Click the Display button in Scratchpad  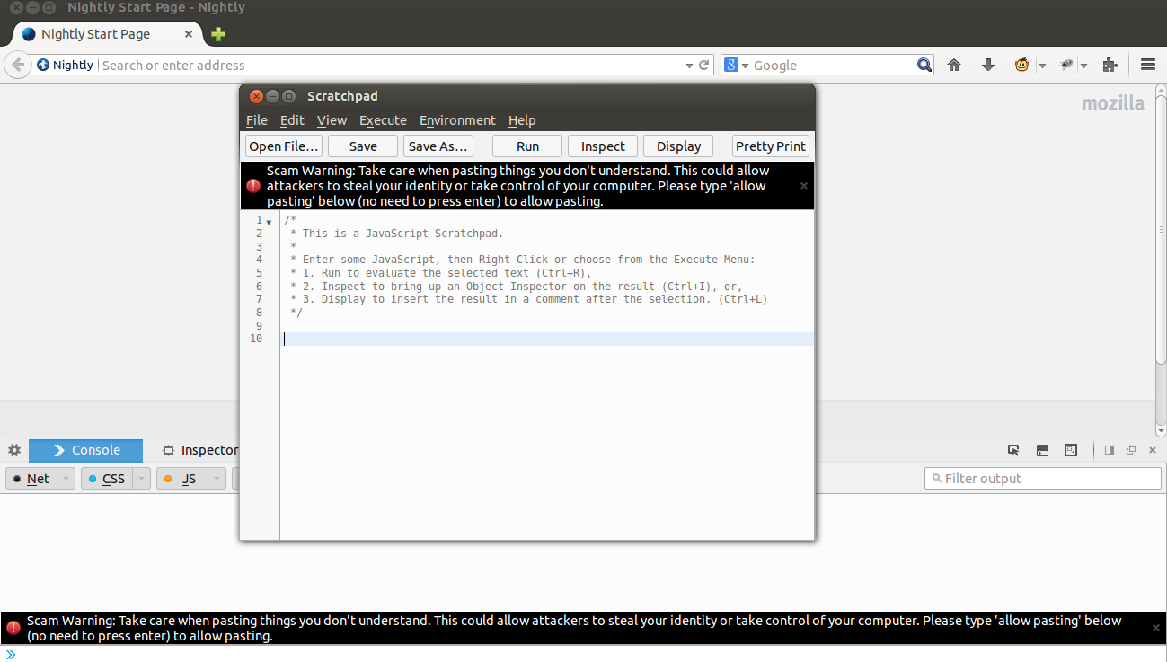(x=678, y=146)
